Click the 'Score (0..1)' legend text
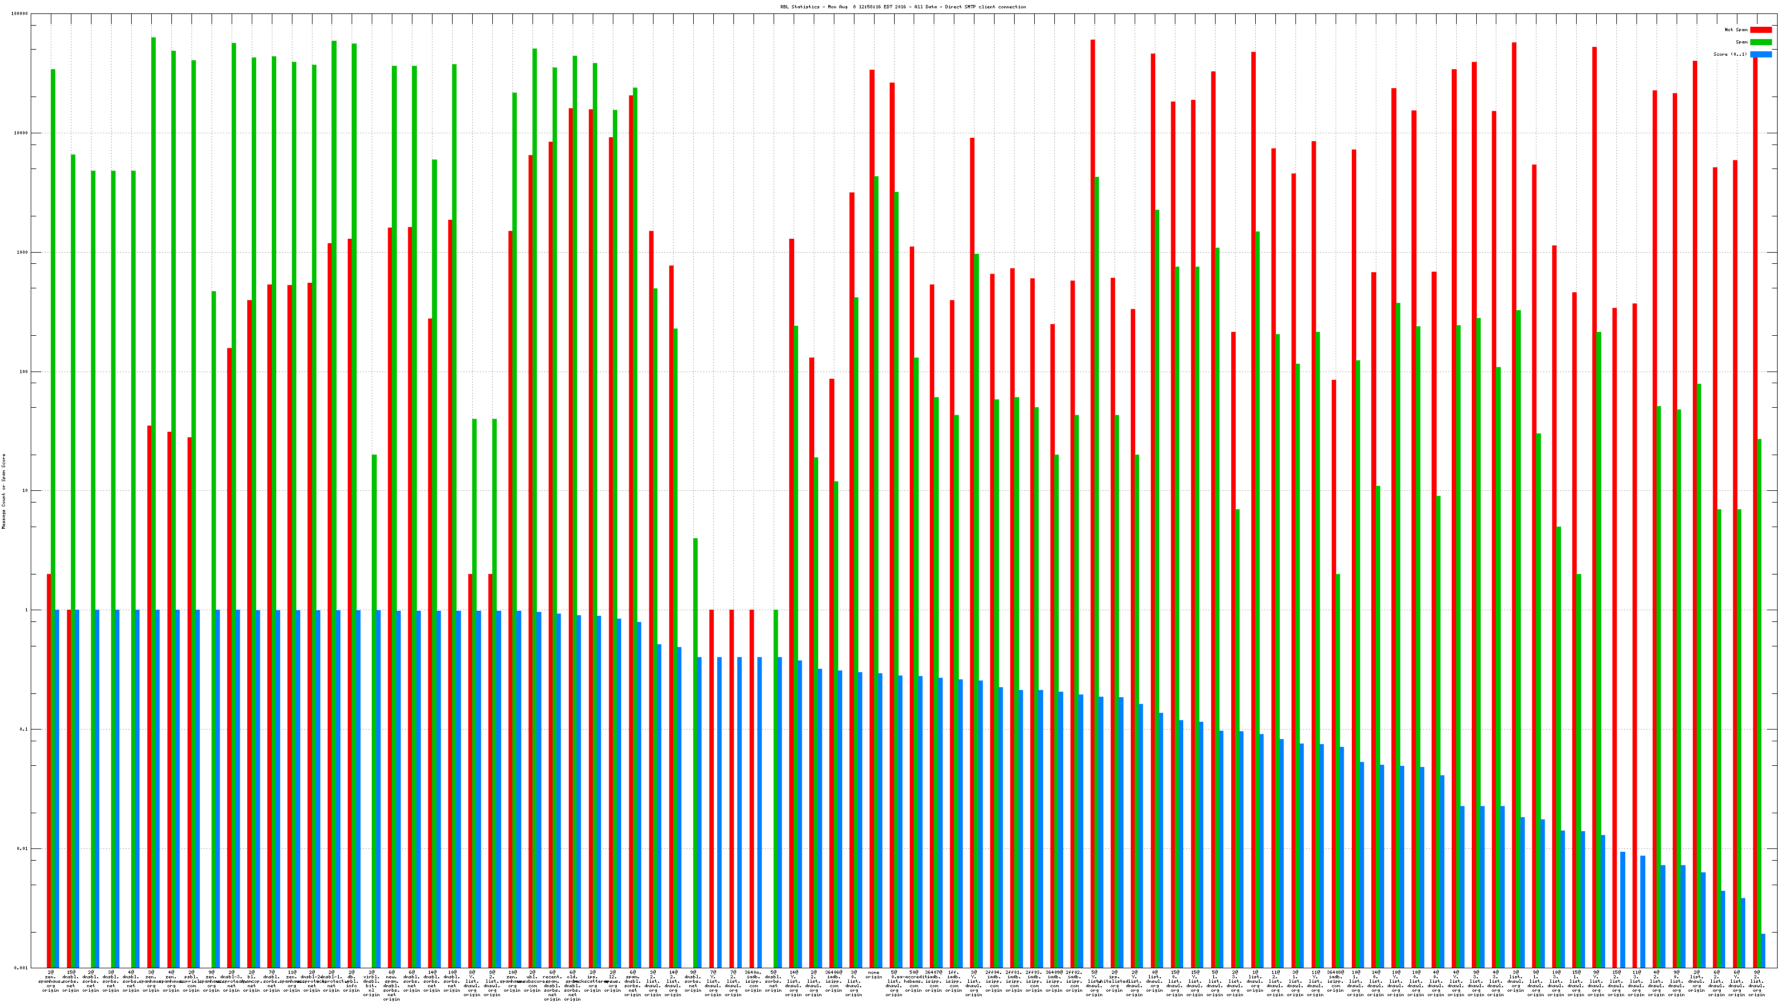Screen dimensions: 1786x1004 pyautogui.click(x=1731, y=55)
